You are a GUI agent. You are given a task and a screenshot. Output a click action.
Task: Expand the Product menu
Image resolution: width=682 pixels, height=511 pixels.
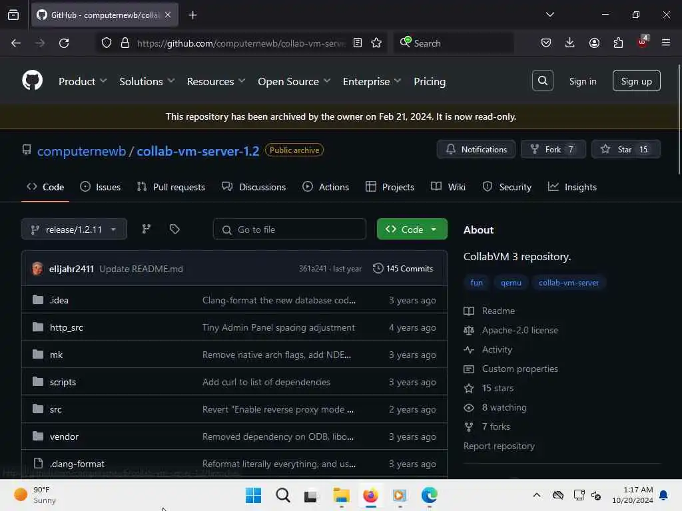[x=83, y=81]
